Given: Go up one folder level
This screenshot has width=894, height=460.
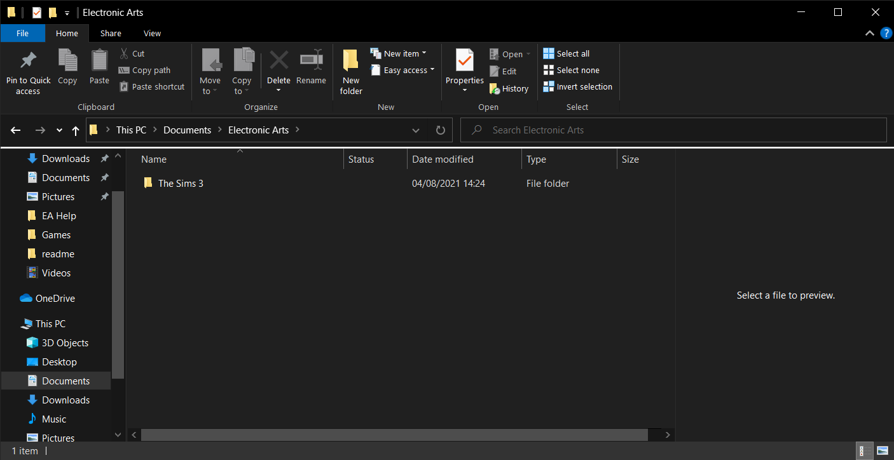Looking at the screenshot, I should click(x=76, y=130).
